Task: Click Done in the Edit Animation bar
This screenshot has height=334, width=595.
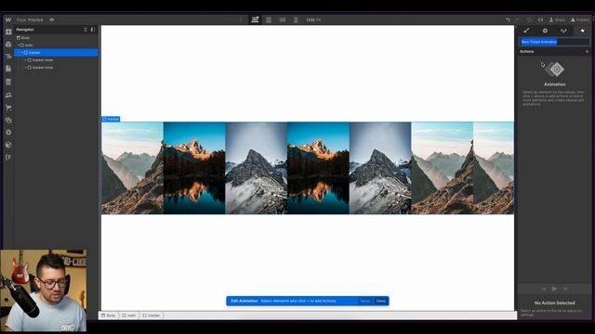Action: point(381,301)
